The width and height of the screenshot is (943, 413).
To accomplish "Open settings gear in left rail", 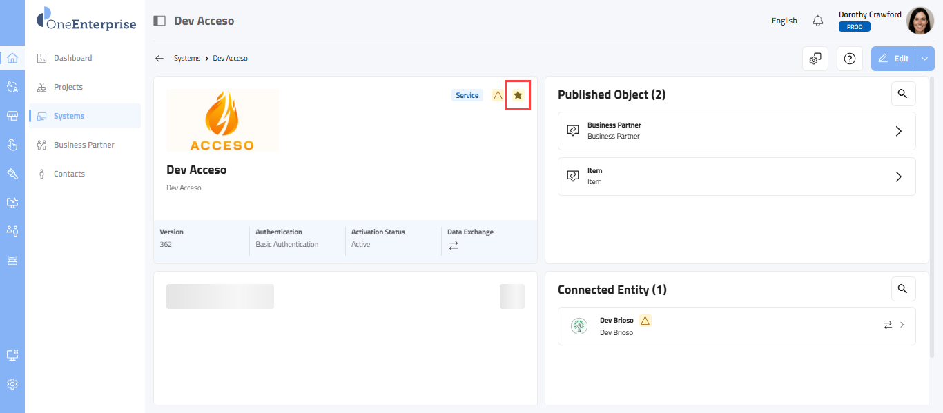I will click(12, 384).
